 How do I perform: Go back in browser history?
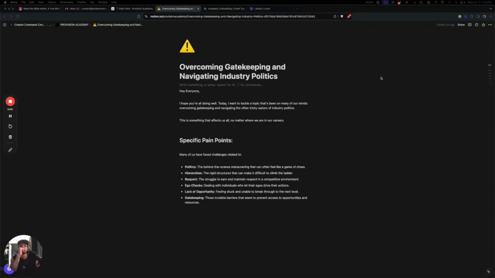(x=4, y=16)
